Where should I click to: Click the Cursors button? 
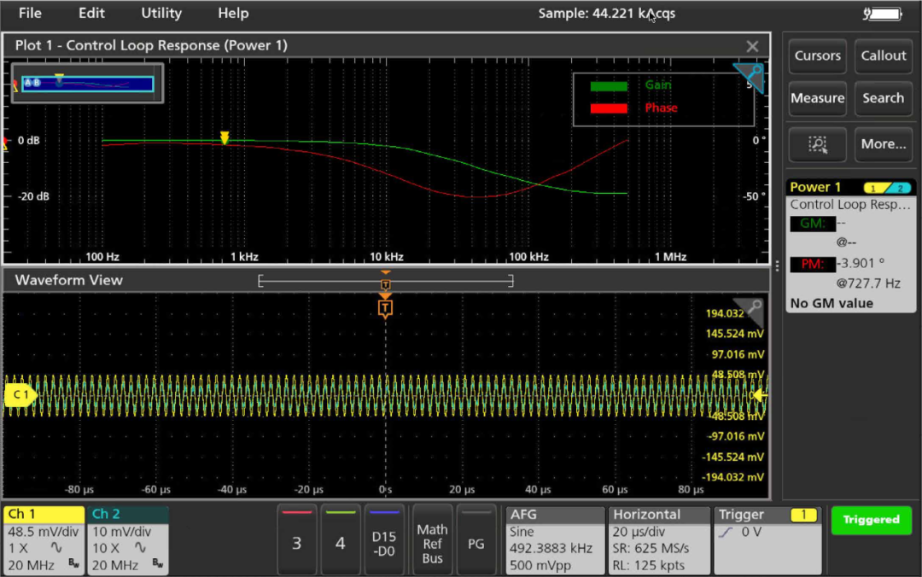(x=817, y=55)
